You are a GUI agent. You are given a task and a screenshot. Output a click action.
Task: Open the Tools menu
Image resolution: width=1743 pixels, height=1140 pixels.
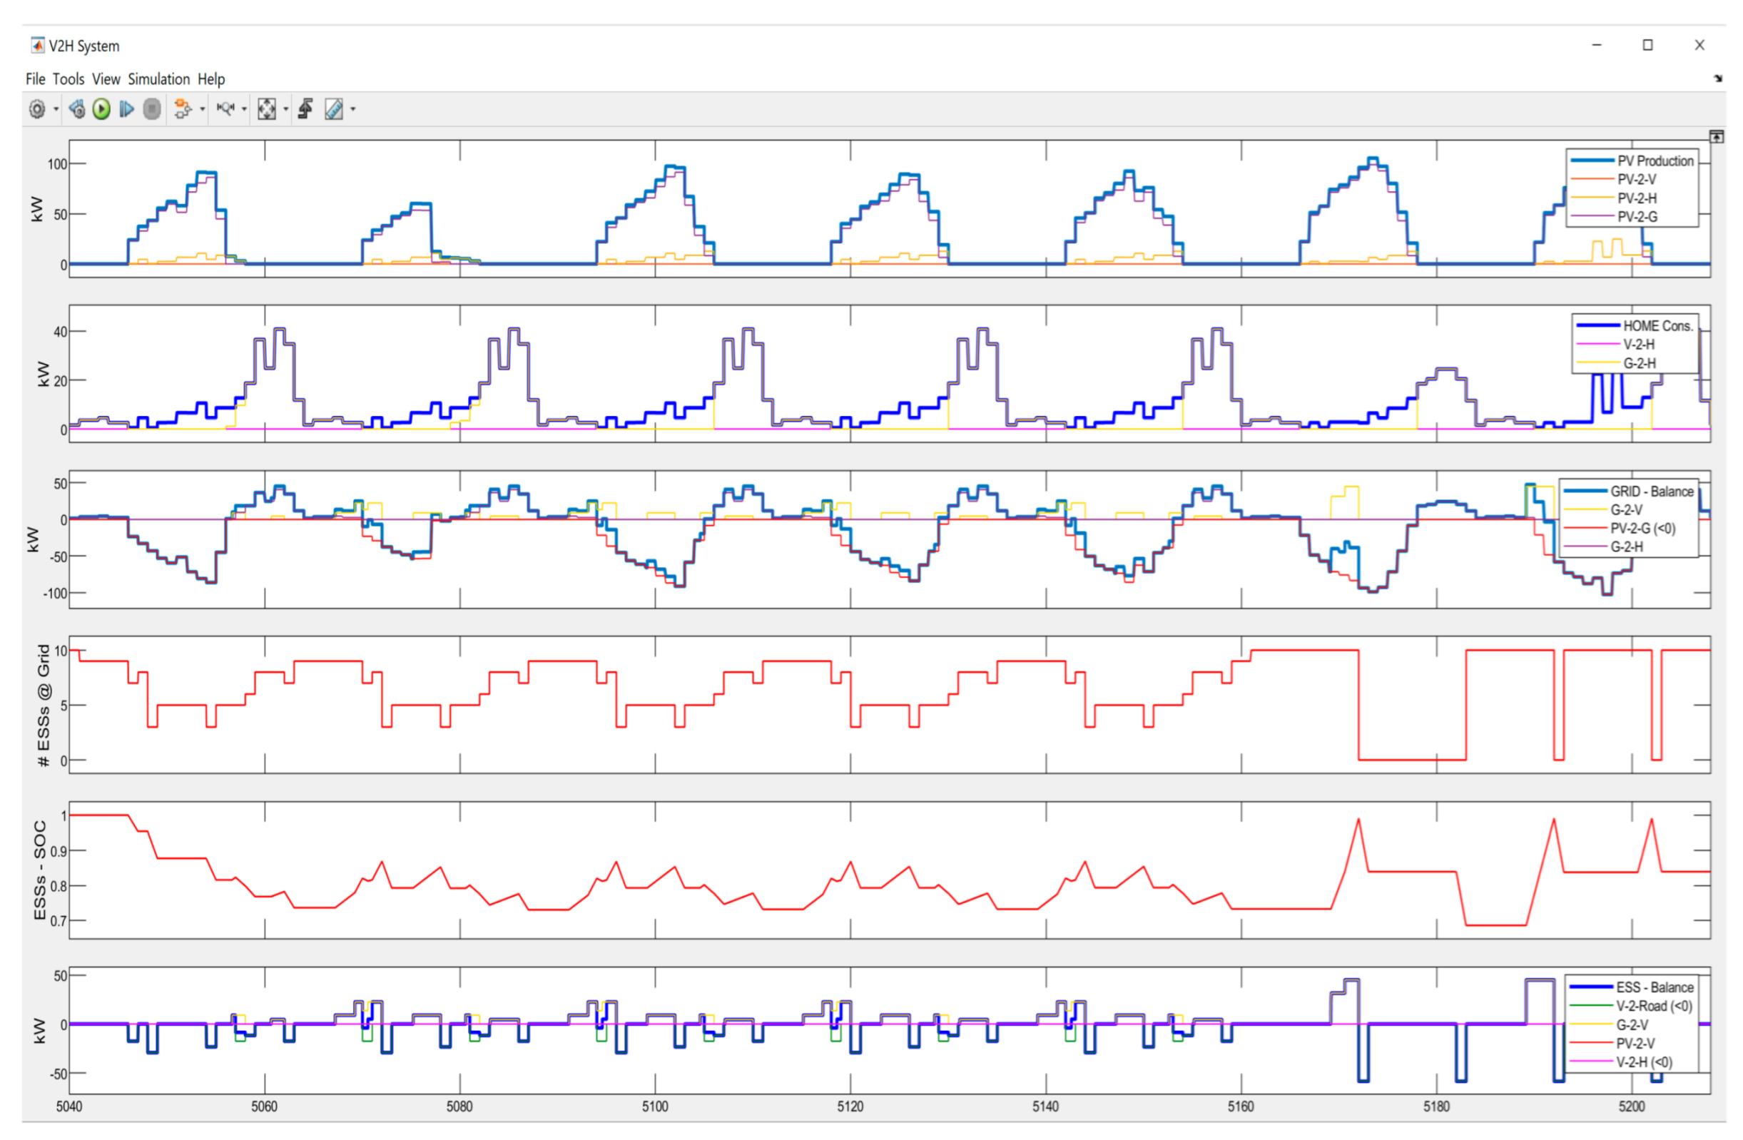68,79
